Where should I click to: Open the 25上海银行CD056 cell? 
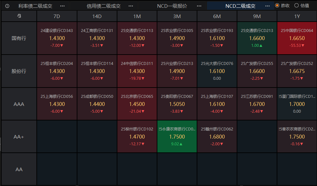(x=57, y=104)
